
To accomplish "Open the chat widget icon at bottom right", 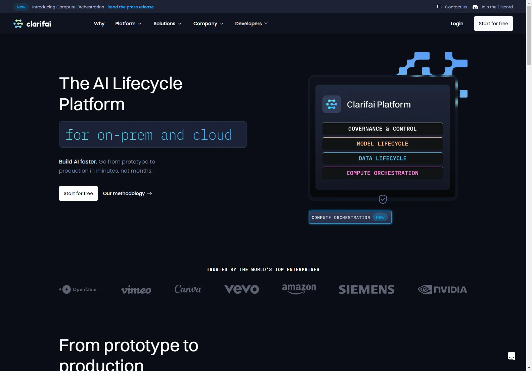I will [x=512, y=356].
